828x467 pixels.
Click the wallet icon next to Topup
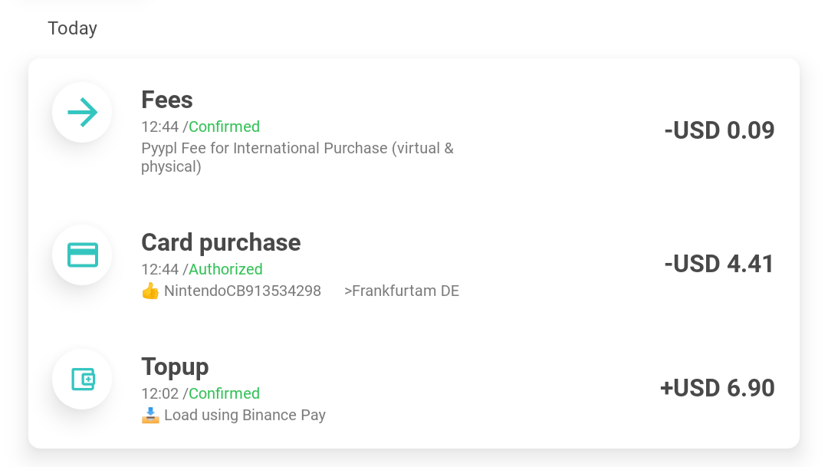(x=82, y=379)
